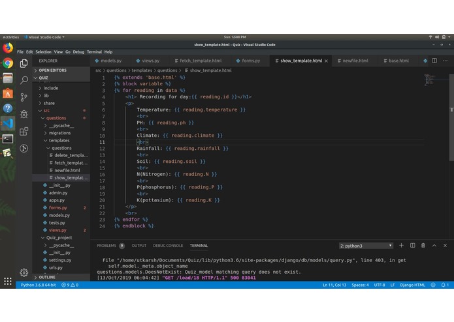Click LF end-of-line indicator

pyautogui.click(x=393, y=285)
